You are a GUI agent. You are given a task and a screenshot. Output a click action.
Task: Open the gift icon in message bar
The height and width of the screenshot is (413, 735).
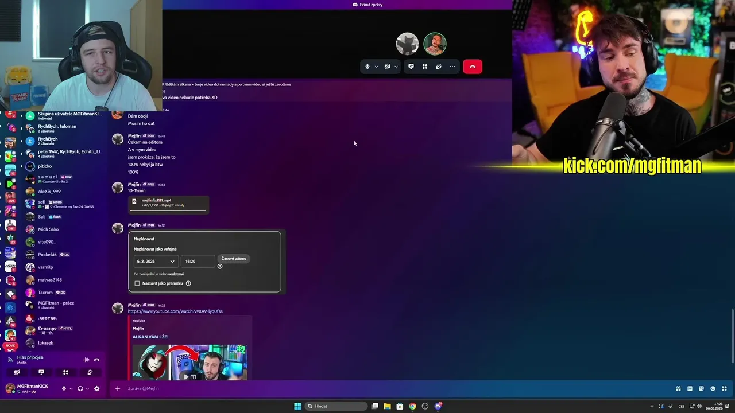678,388
